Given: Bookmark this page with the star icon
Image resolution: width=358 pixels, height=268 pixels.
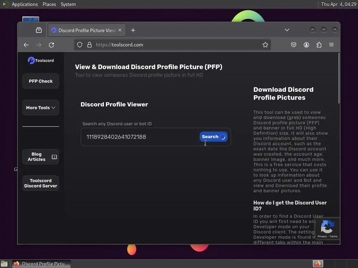Looking at the screenshot, I should pyautogui.click(x=265, y=45).
